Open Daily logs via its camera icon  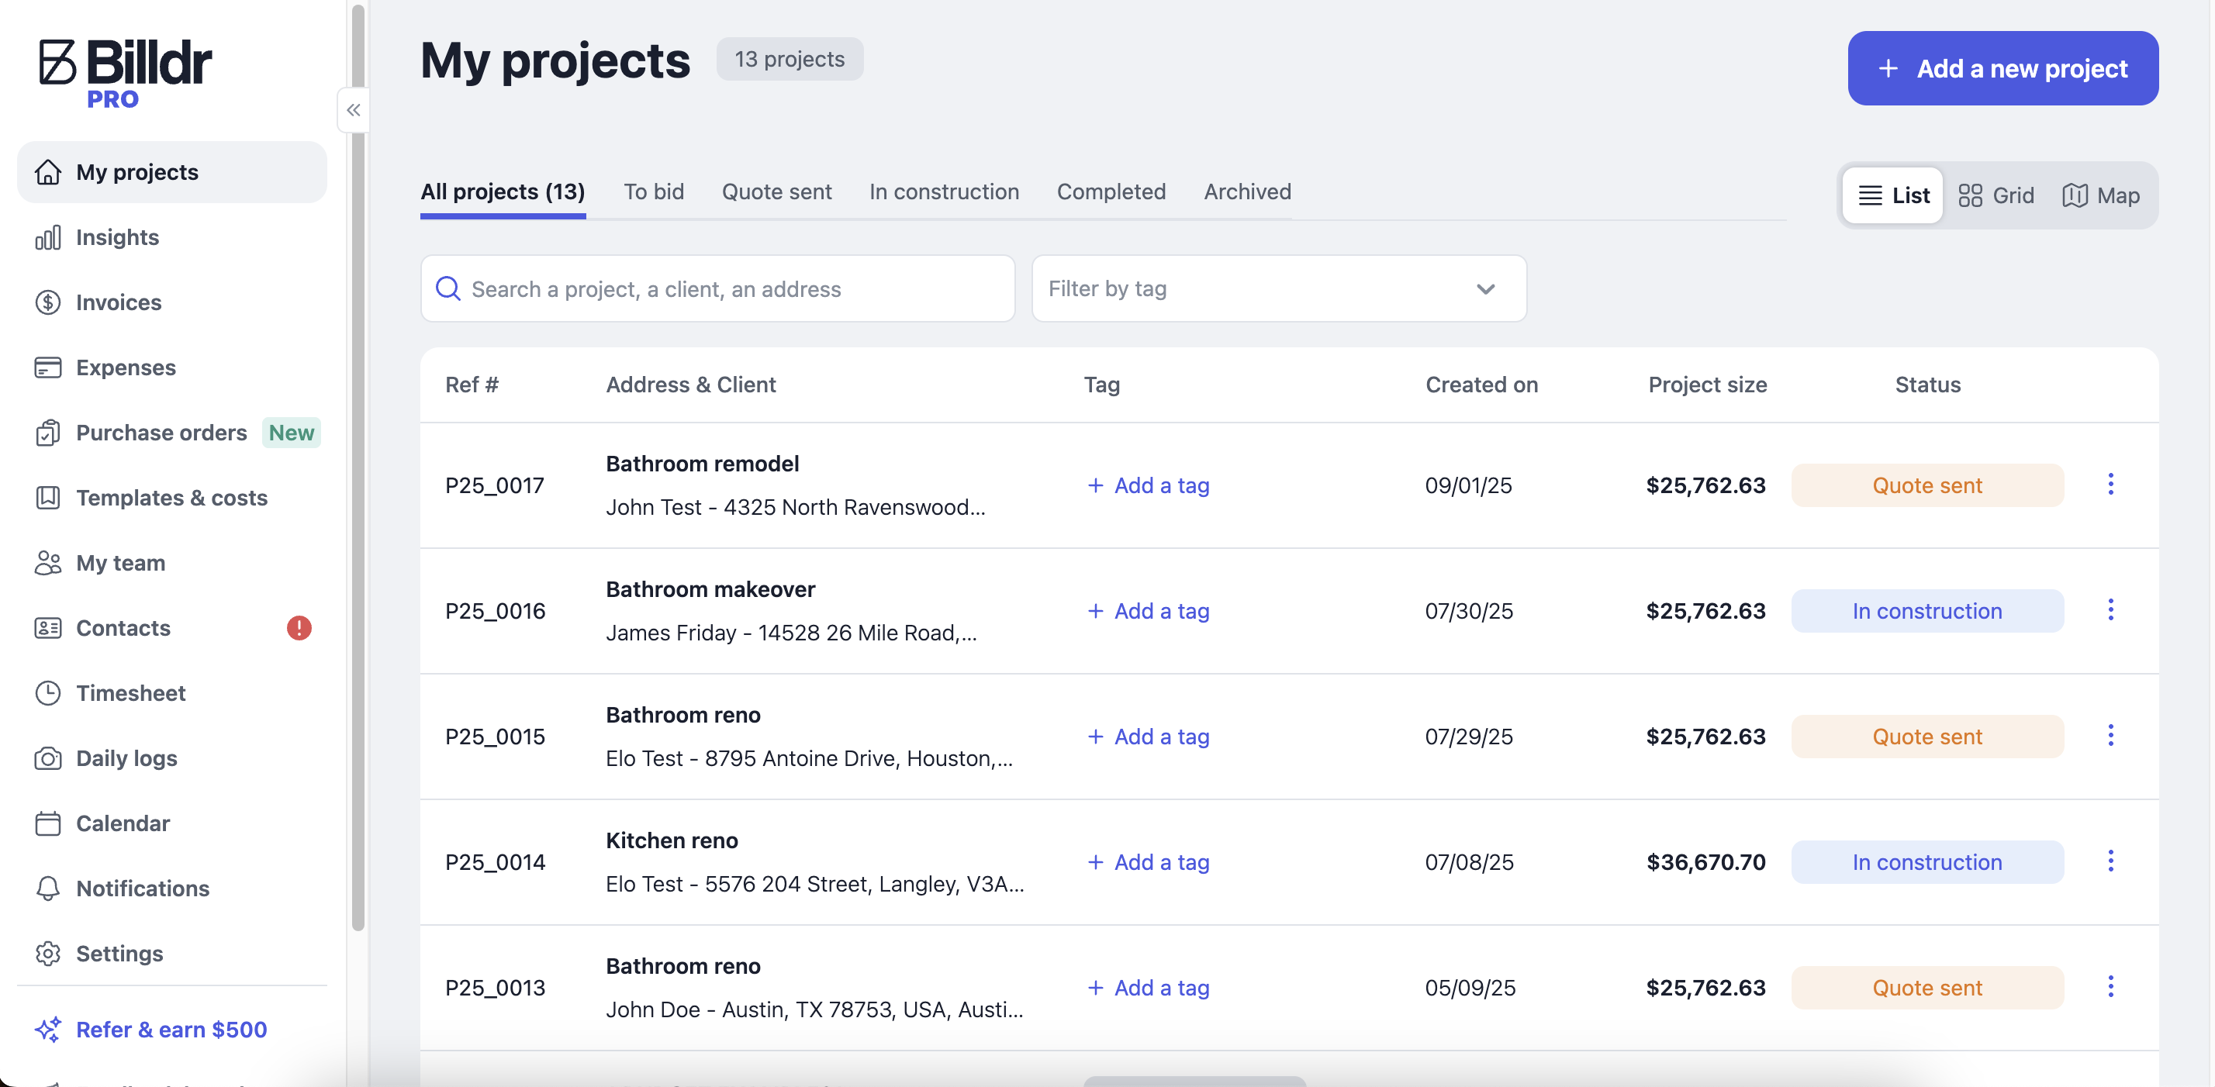point(48,758)
